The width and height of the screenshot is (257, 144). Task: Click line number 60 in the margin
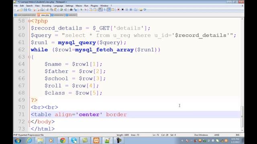click(x=21, y=35)
